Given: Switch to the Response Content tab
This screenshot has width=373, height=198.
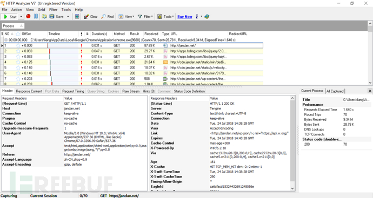Looking at the screenshot, I should [29, 91].
